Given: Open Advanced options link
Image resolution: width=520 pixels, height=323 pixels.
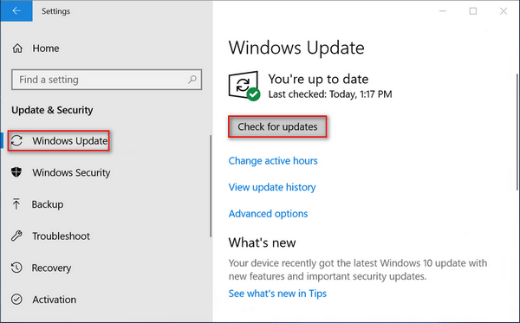Looking at the screenshot, I should (x=268, y=214).
